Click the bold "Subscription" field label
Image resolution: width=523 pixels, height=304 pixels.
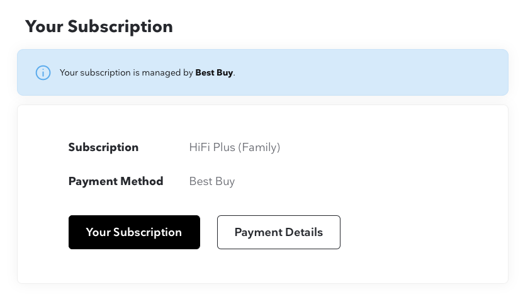103,147
